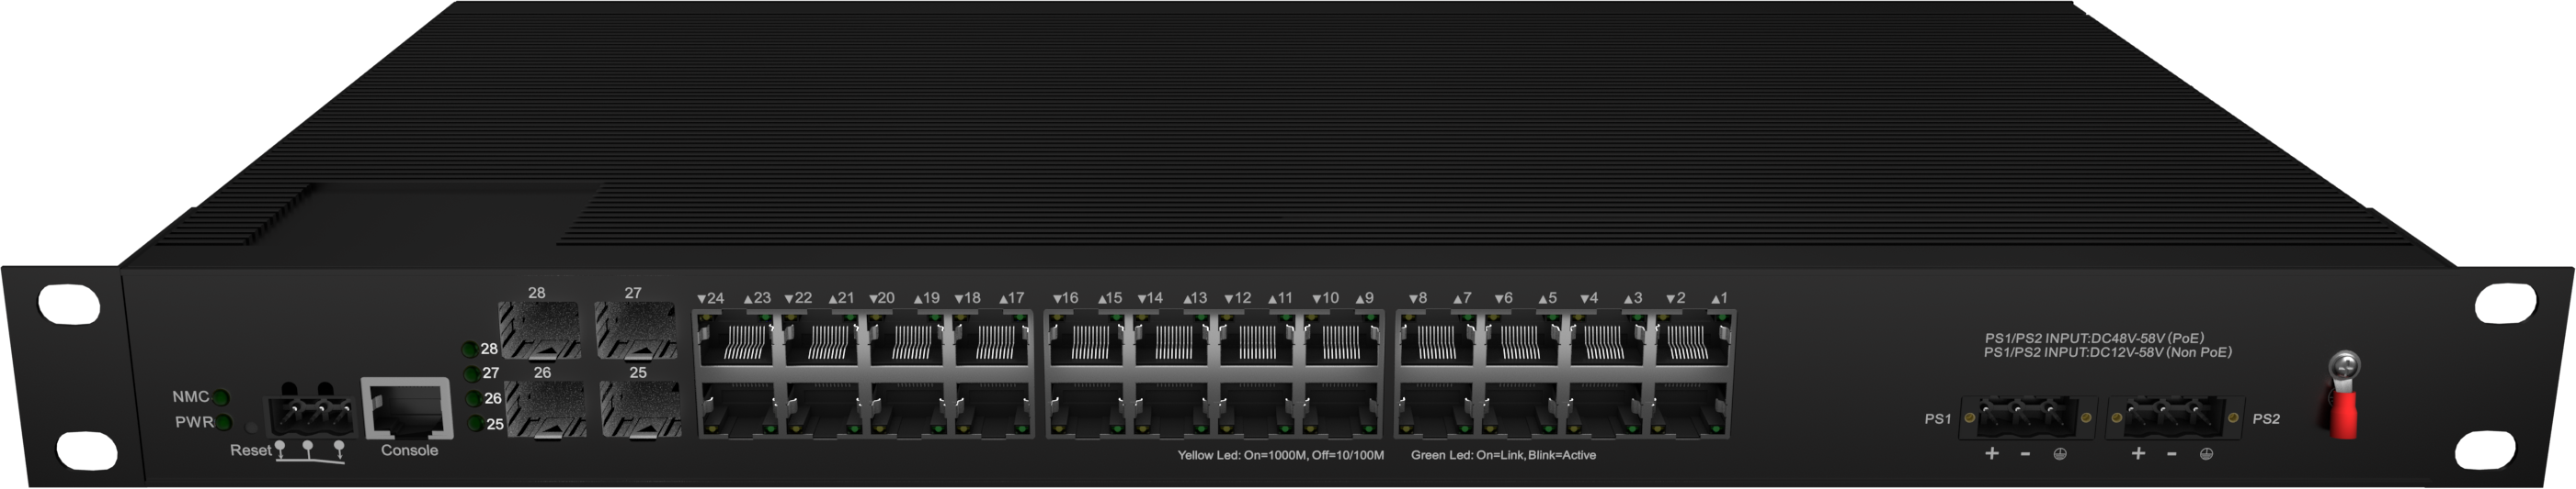Click the terminal block beside Reset
Viewport: 2576px width, 489px height.
(310, 412)
